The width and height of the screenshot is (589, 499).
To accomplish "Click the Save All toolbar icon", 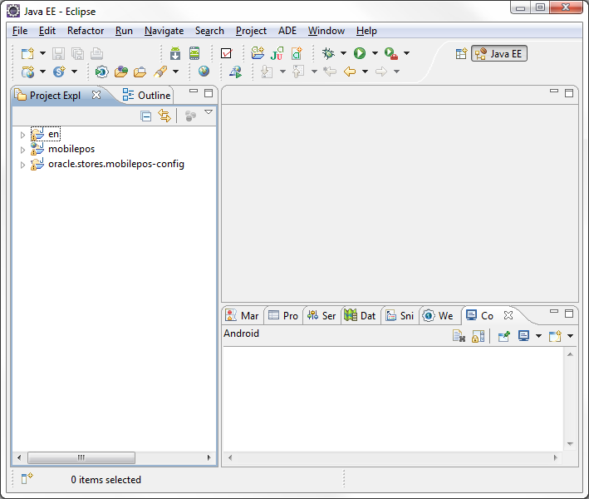I will click(x=78, y=53).
